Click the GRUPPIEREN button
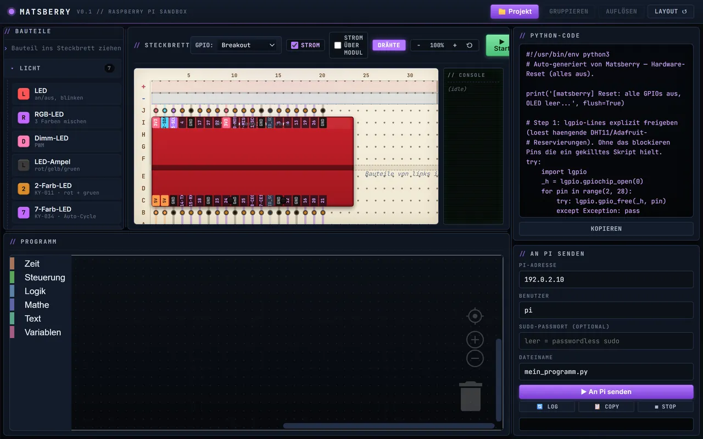The height and width of the screenshot is (439, 703). [568, 12]
